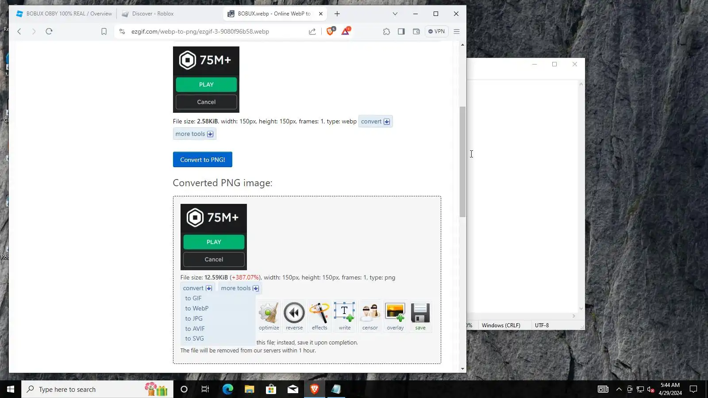708x398 pixels.
Task: Click the volume tray icon
Action: (x=650, y=389)
